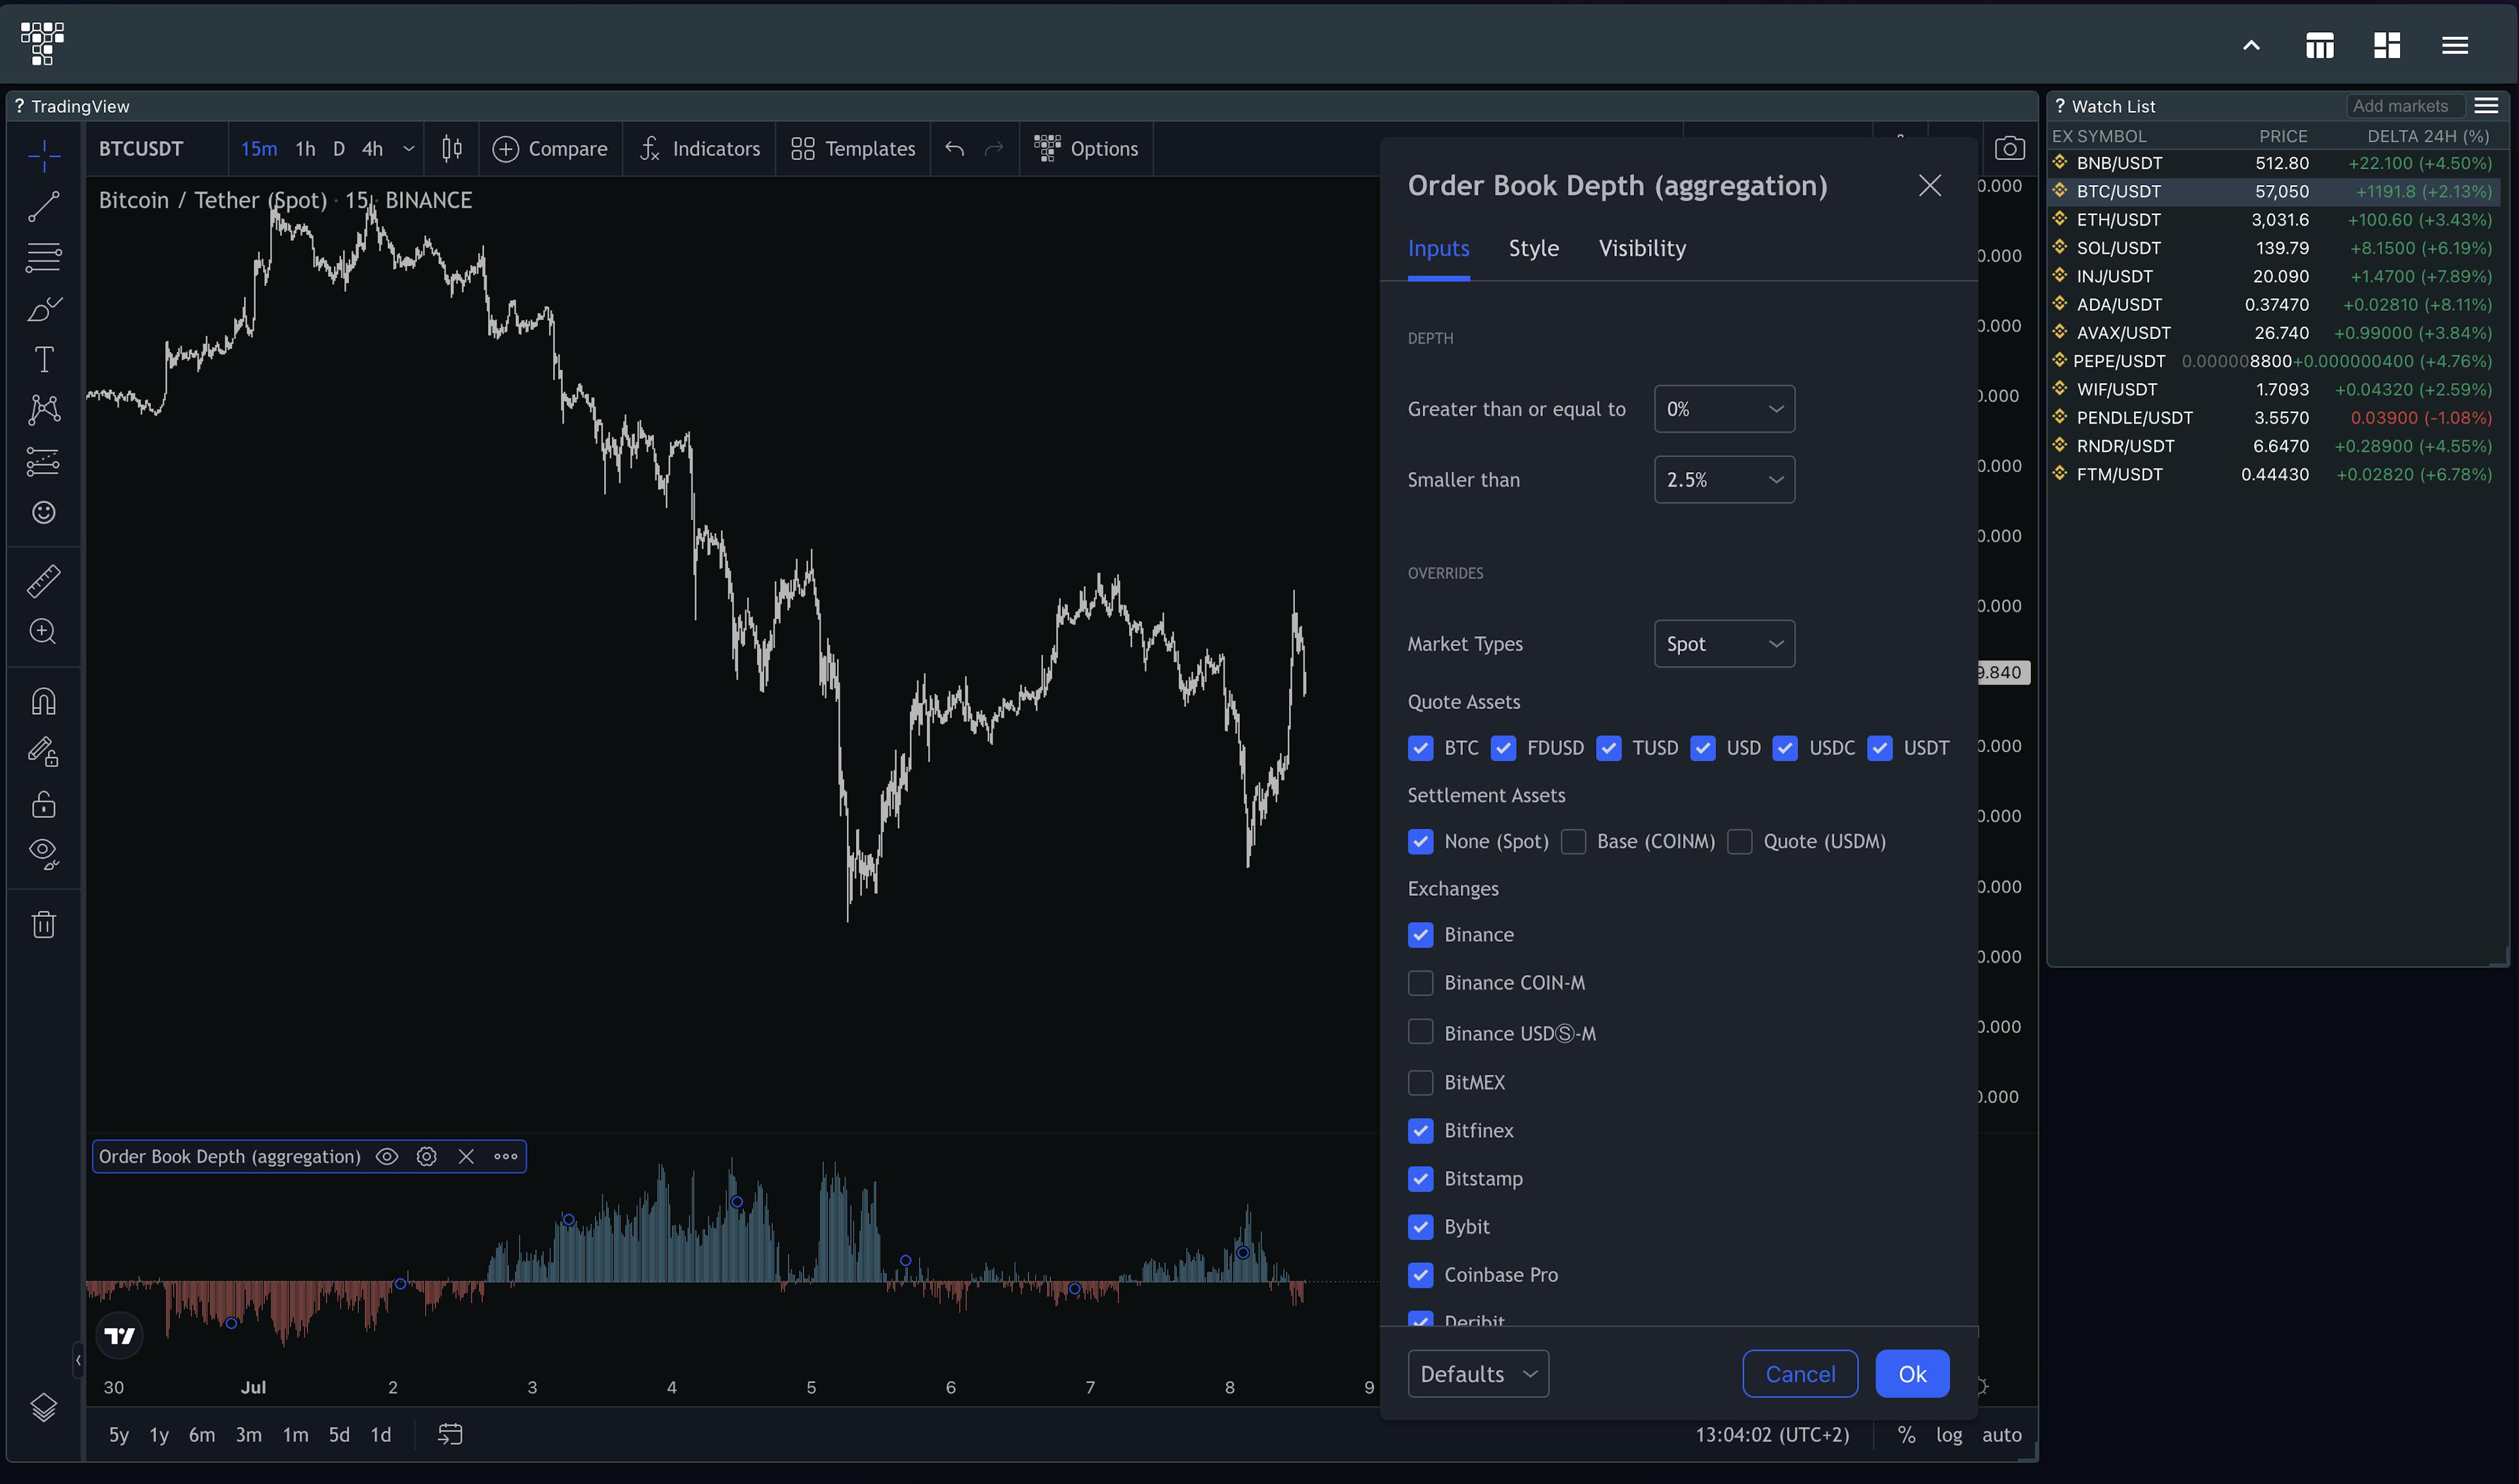The height and width of the screenshot is (1484, 2519).
Task: Open the emoji icons tool
Action: [x=43, y=512]
